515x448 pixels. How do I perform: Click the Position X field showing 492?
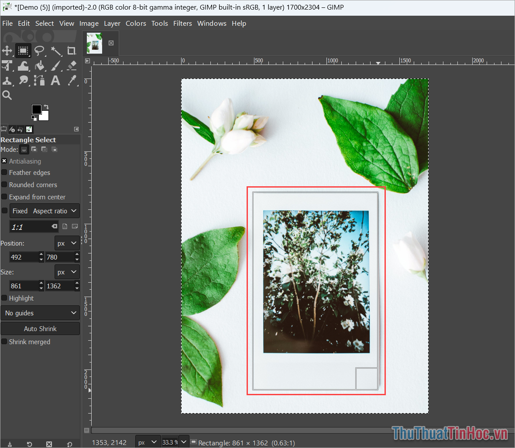24,257
